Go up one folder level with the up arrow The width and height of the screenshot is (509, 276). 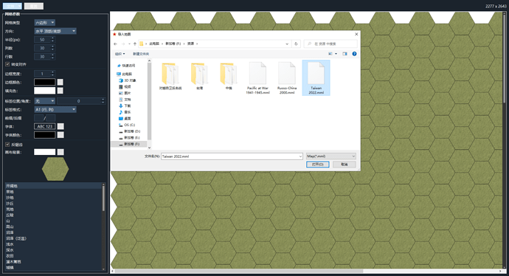coord(135,44)
